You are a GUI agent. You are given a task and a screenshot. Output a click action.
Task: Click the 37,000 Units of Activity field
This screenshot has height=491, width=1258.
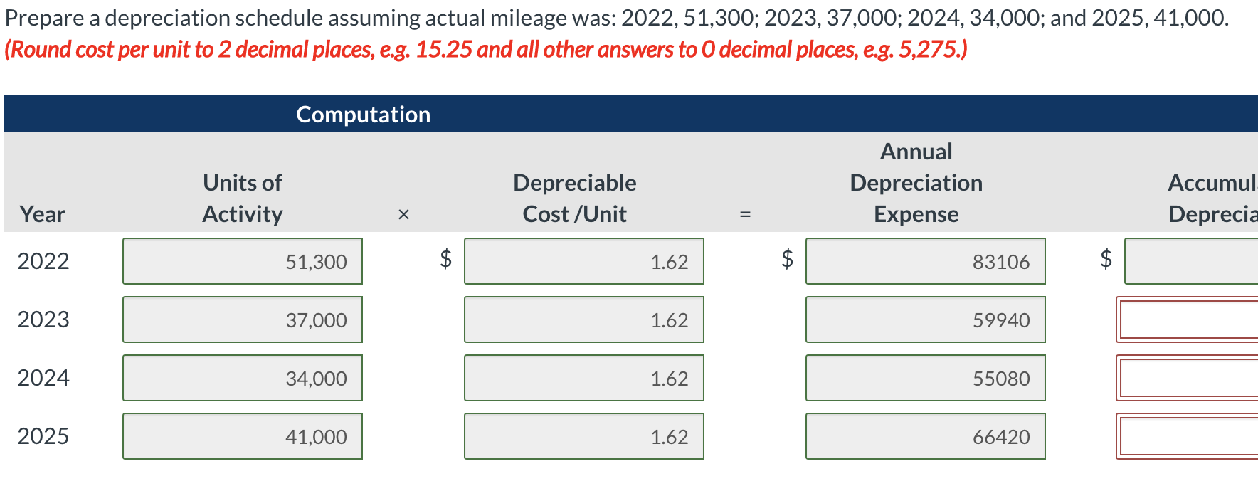242,320
